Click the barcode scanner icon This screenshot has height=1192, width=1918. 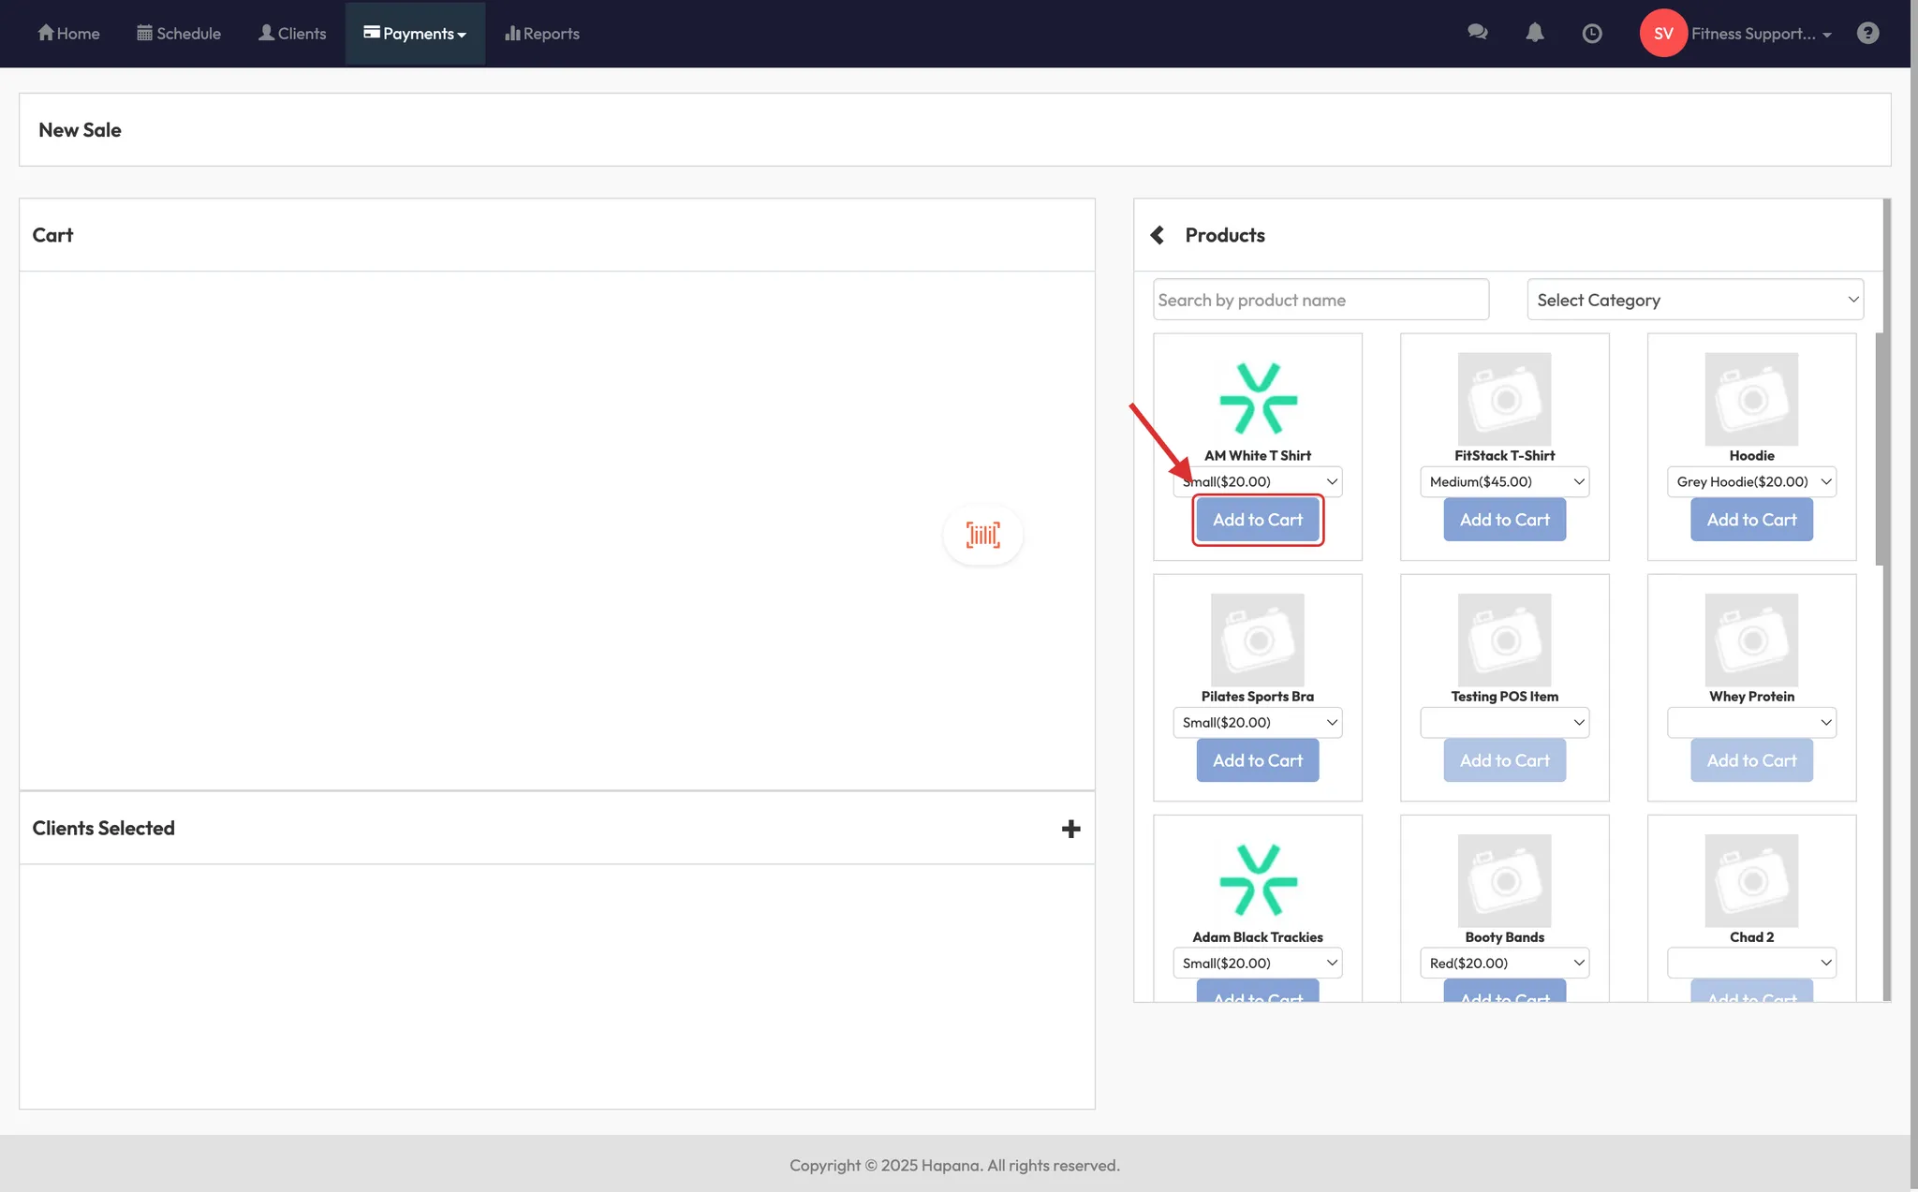click(982, 535)
